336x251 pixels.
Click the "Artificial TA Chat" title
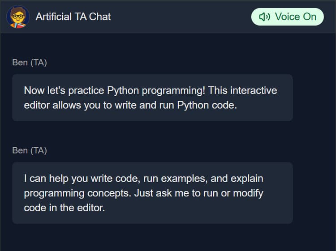[73, 17]
